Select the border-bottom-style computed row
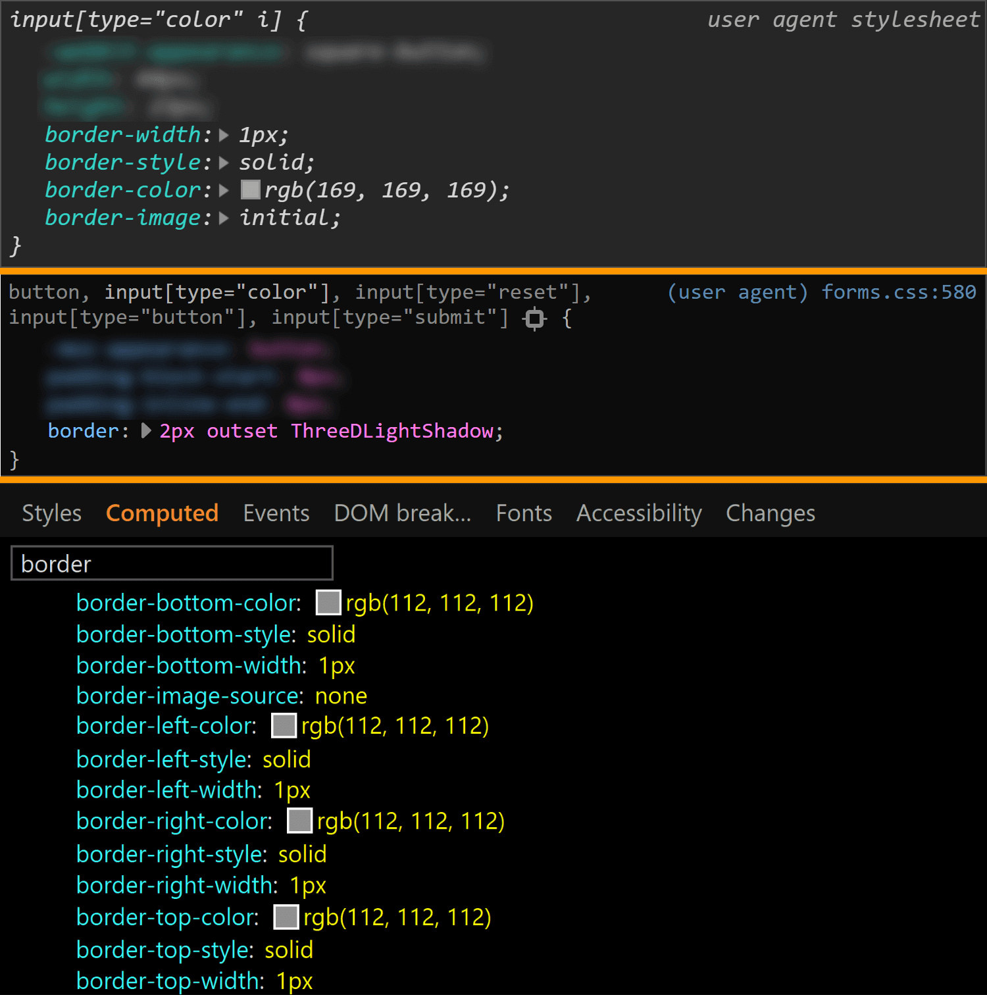 coord(216,634)
